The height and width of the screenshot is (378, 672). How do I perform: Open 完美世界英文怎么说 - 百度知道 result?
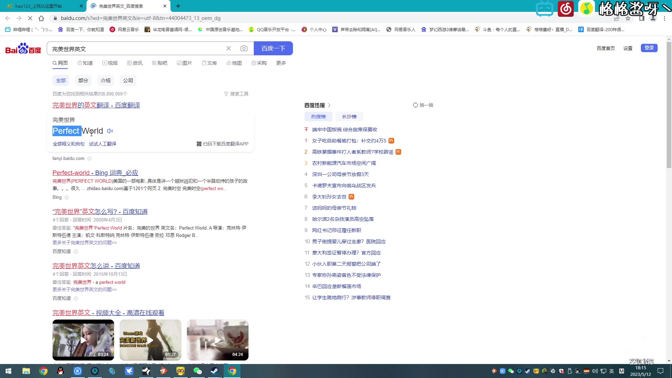[96, 266]
